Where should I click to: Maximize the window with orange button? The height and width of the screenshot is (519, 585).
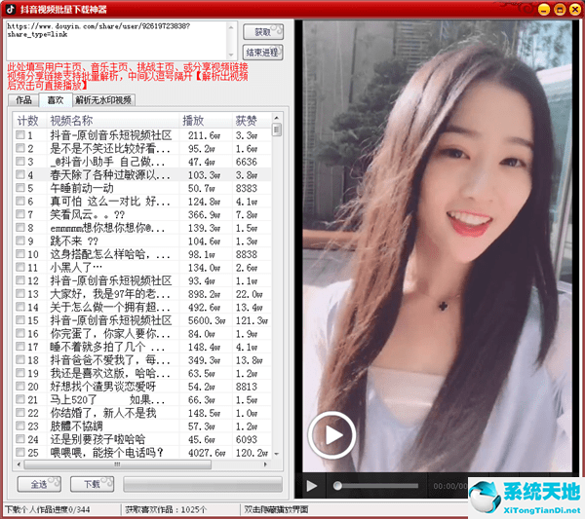560,10
